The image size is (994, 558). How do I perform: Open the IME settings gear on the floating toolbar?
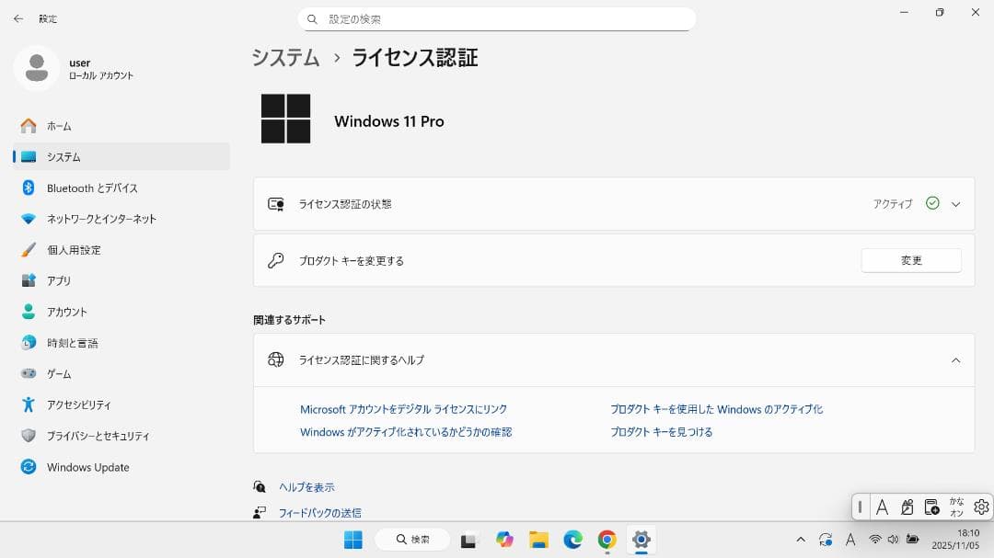[x=980, y=507]
